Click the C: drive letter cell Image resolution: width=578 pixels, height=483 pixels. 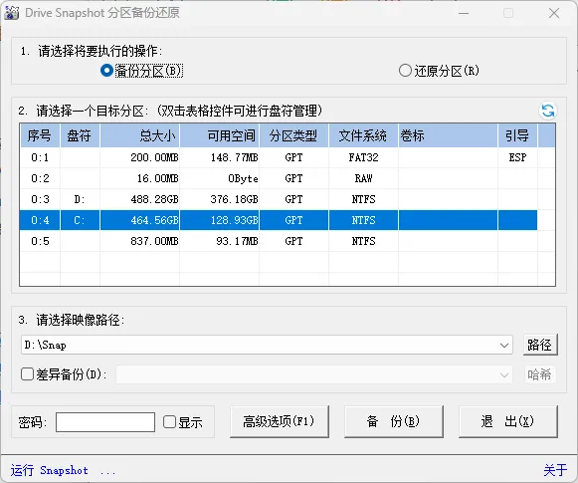pyautogui.click(x=80, y=220)
